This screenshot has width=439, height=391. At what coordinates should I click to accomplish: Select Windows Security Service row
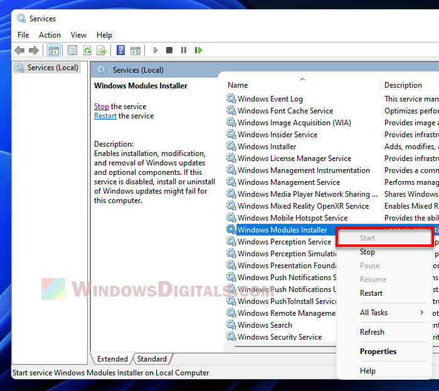[280, 336]
